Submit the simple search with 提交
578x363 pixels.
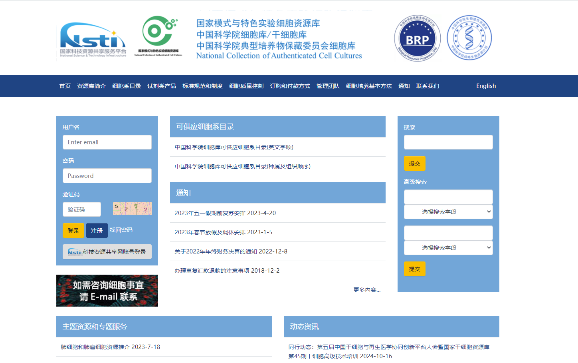click(414, 164)
